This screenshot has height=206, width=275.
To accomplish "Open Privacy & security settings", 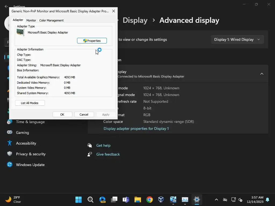I will (31, 154).
